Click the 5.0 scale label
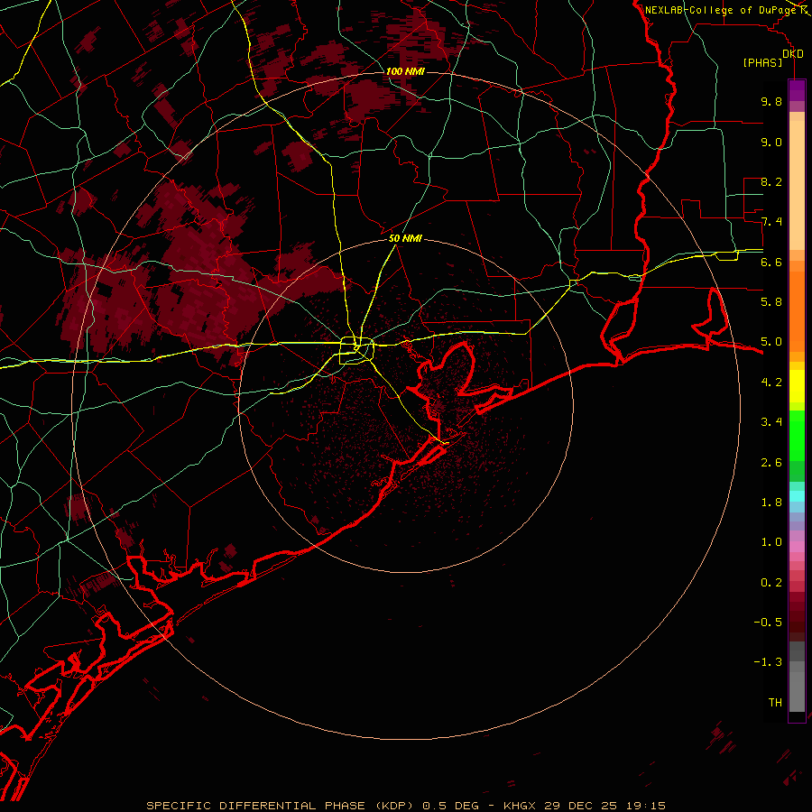This screenshot has width=812, height=812. point(771,342)
